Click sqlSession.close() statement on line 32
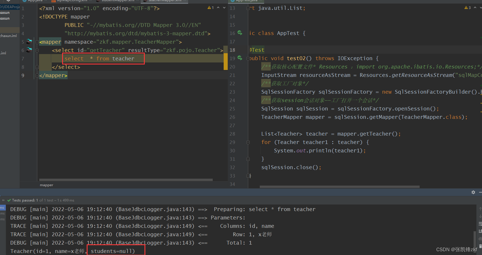Viewport: 482px width, 255px height. (291, 167)
